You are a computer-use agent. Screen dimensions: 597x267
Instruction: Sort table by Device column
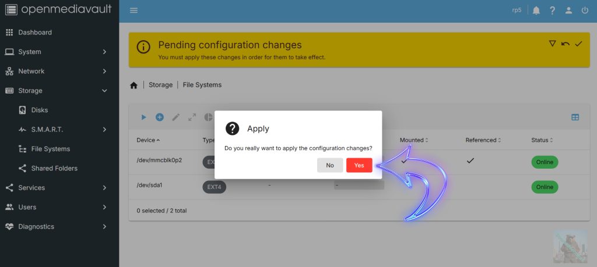click(x=146, y=140)
